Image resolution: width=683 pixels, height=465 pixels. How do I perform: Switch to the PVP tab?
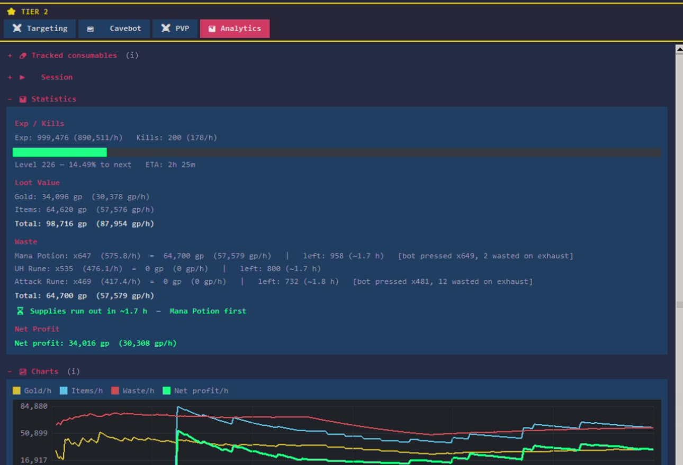tap(175, 29)
